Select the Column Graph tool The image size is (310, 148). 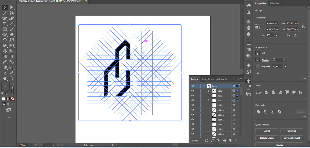click(12, 67)
